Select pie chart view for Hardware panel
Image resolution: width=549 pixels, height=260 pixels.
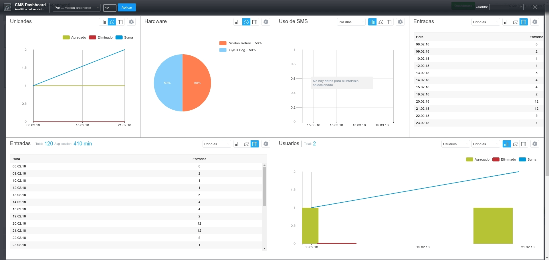[x=246, y=22]
